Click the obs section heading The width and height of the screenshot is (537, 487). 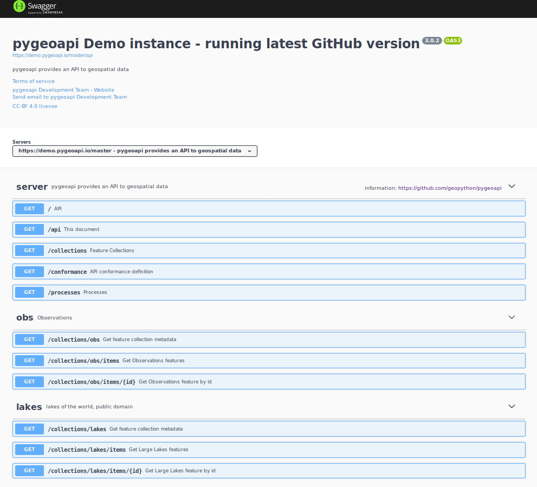pos(25,318)
